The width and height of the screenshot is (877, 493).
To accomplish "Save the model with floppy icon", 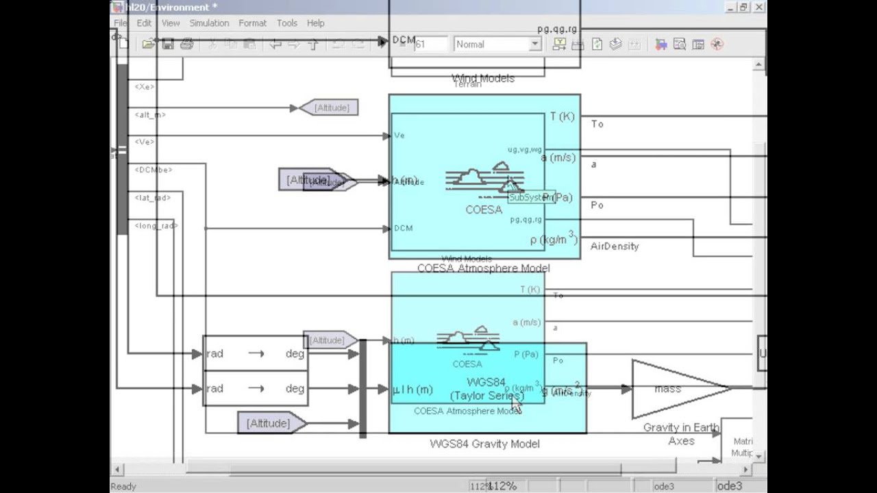I will (x=167, y=44).
